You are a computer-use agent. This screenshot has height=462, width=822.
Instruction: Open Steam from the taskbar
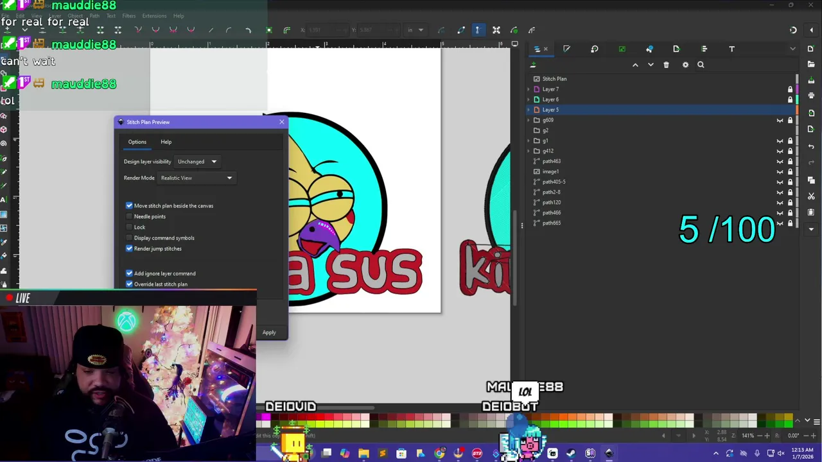[571, 454]
